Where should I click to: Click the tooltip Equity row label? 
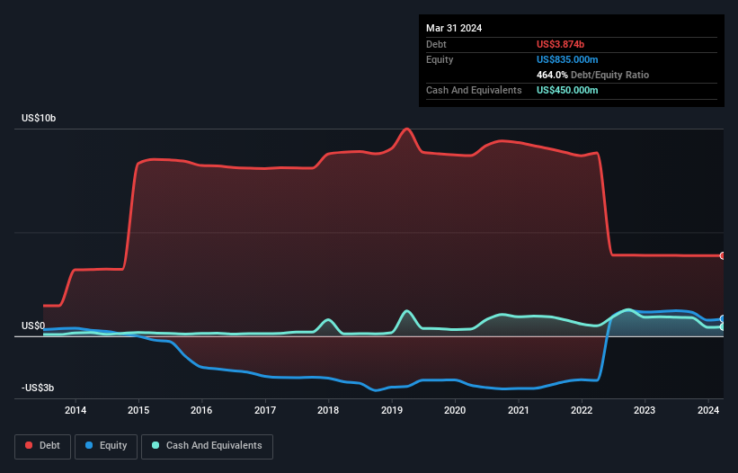pyautogui.click(x=440, y=59)
